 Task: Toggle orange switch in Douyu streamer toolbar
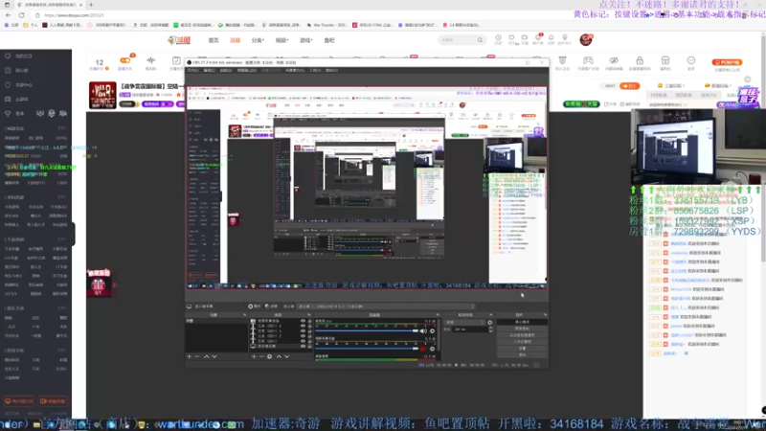pos(125,60)
